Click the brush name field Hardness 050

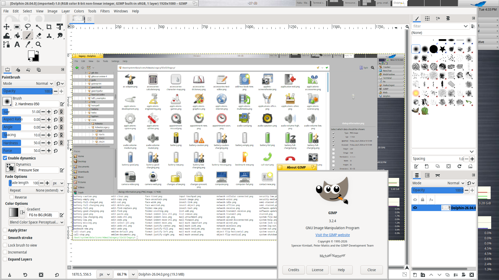[x=36, y=104]
